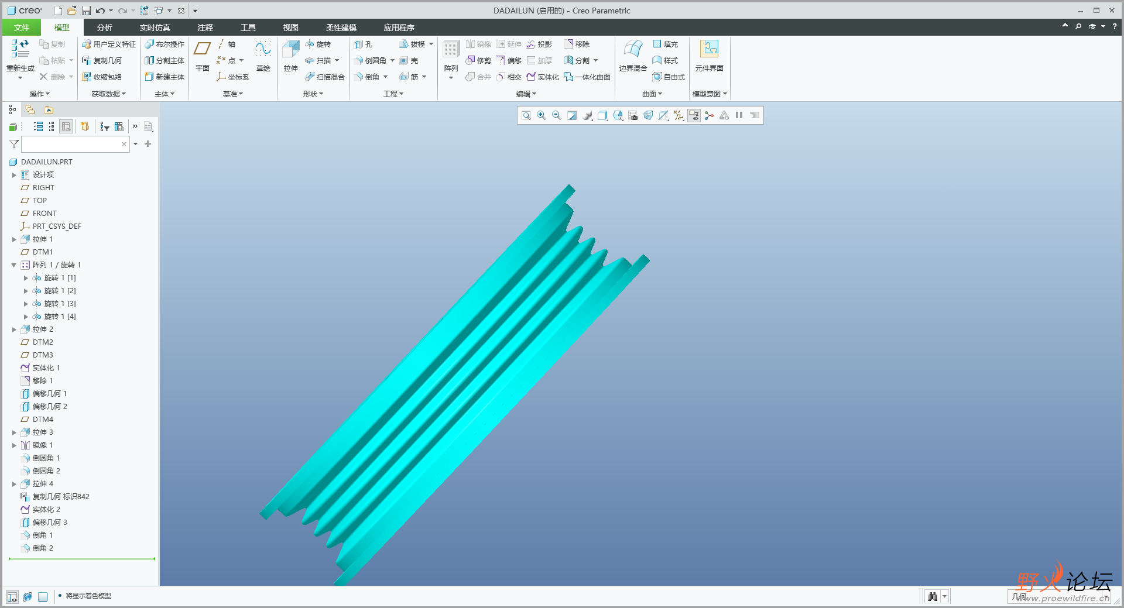Viewport: 1124px width, 608px height.
Task: Switch to the 注释 ribbon tab
Action: 205,28
